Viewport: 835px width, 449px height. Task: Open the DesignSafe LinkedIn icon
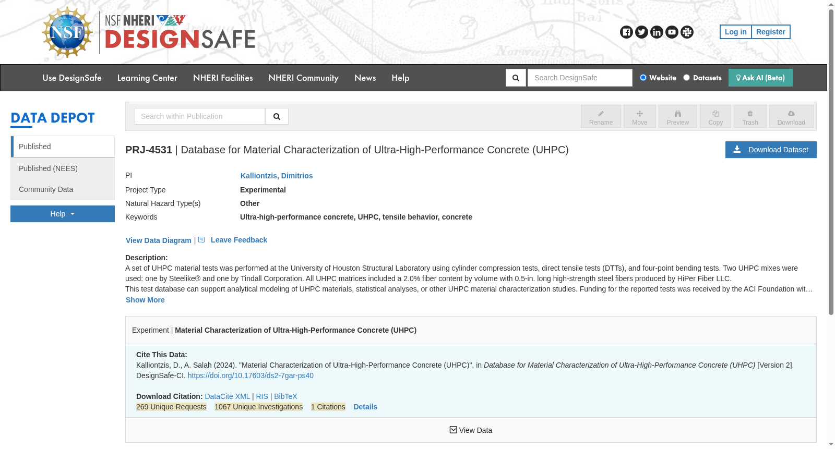click(657, 32)
